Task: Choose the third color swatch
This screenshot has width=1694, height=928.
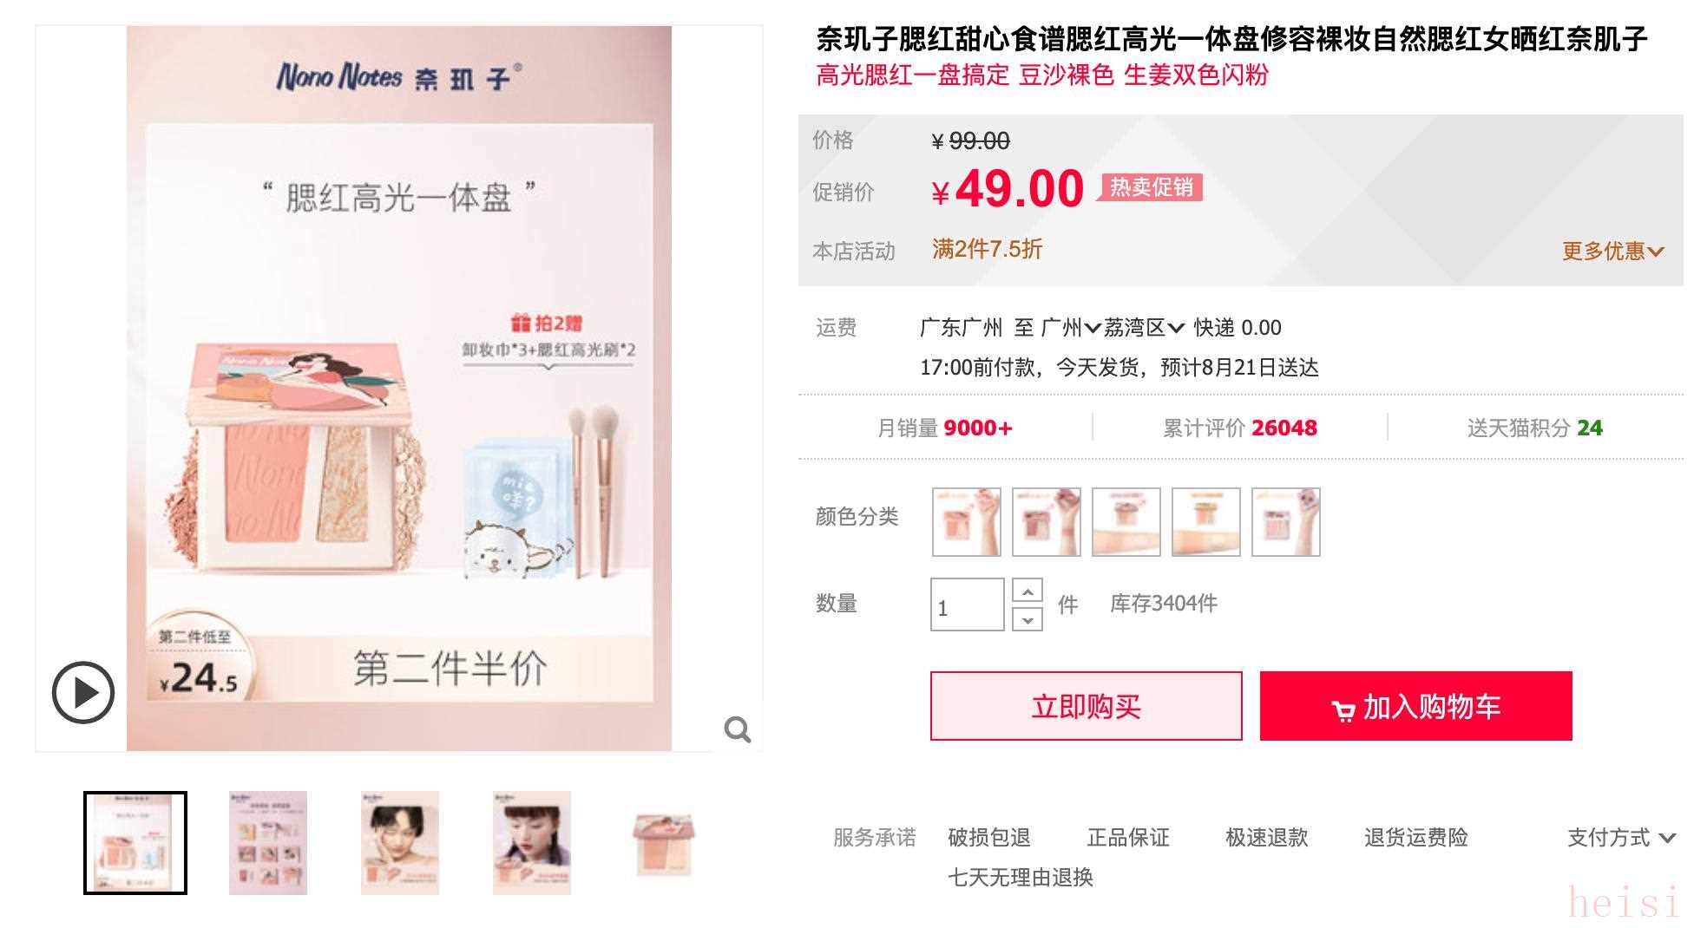Action: tap(1126, 521)
